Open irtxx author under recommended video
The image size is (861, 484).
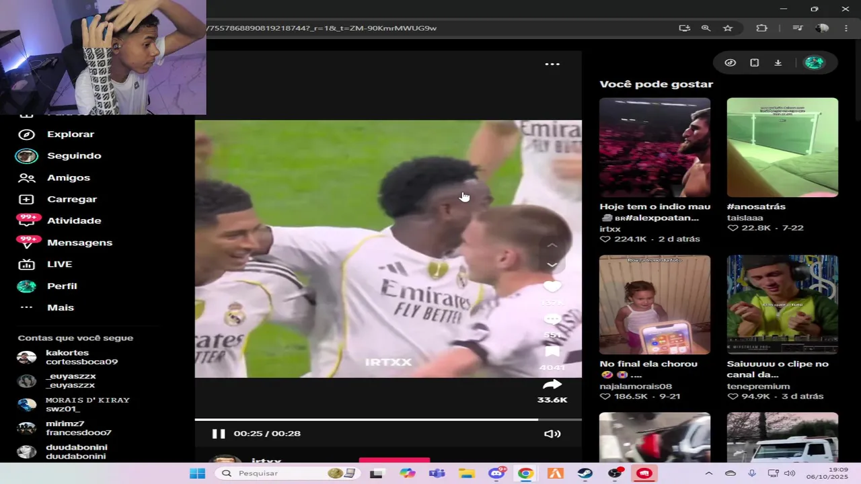point(610,229)
